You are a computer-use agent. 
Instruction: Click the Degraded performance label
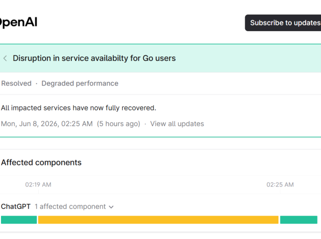point(80,83)
